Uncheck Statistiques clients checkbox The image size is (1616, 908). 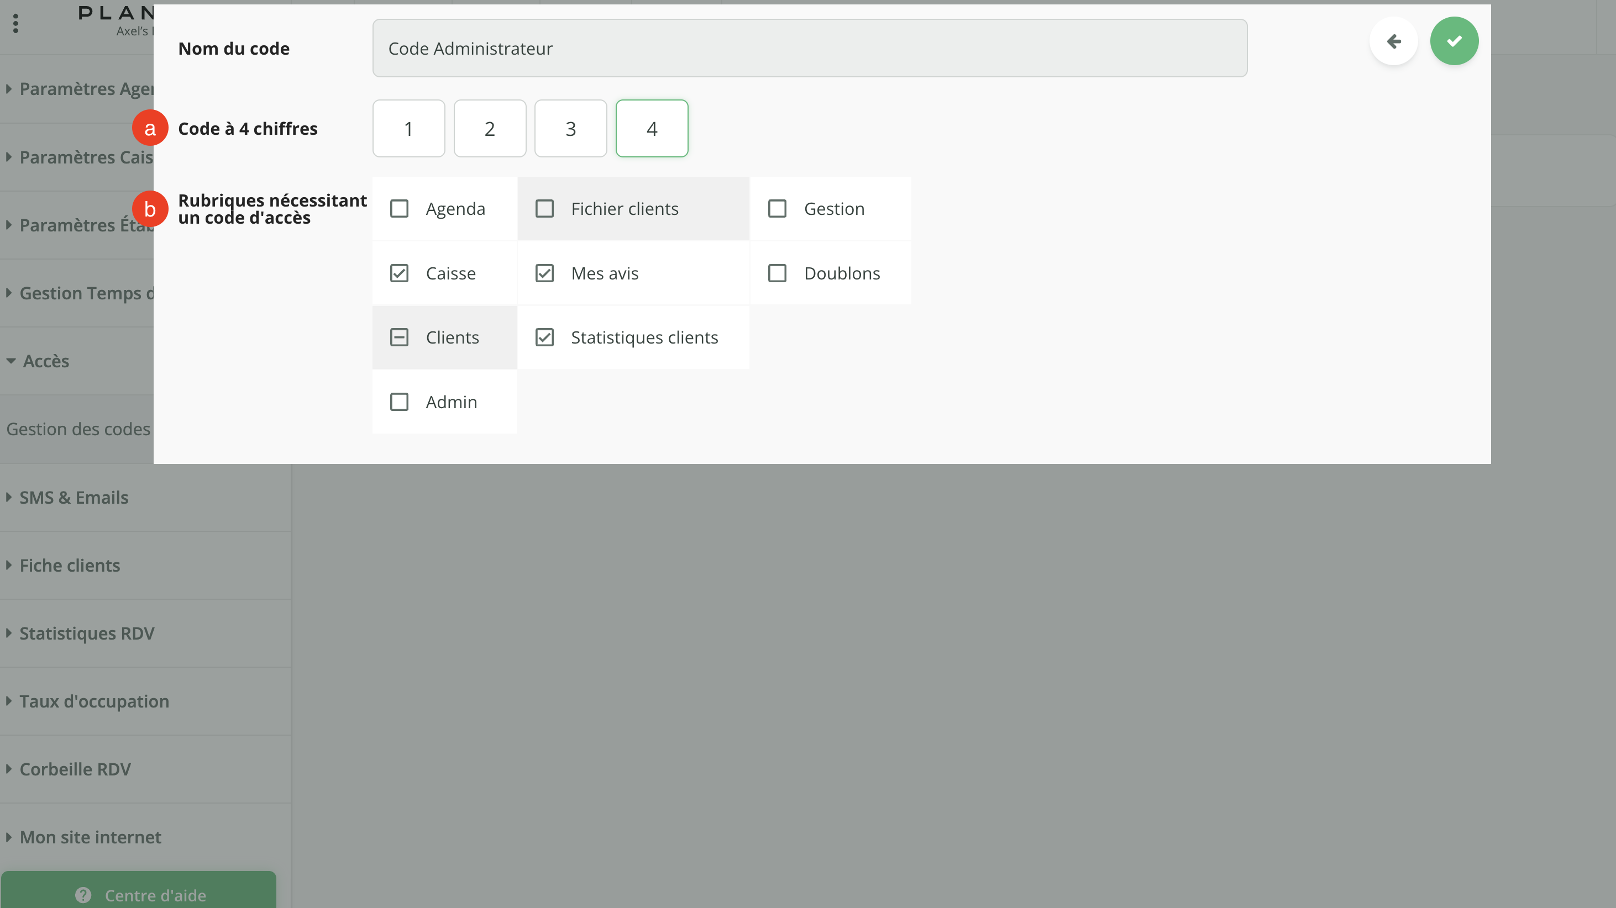click(544, 337)
